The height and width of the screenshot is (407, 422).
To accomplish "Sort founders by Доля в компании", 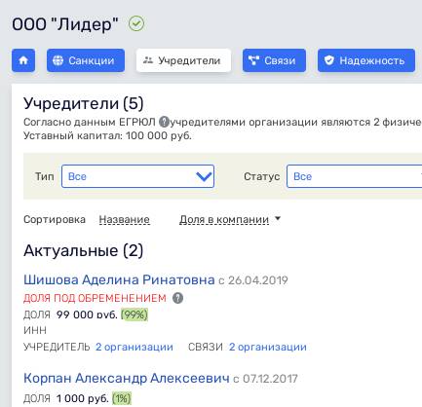I will (x=224, y=220).
